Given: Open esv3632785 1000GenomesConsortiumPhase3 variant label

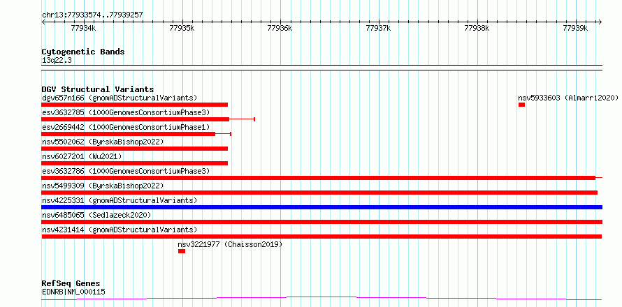Looking at the screenshot, I should point(126,112).
